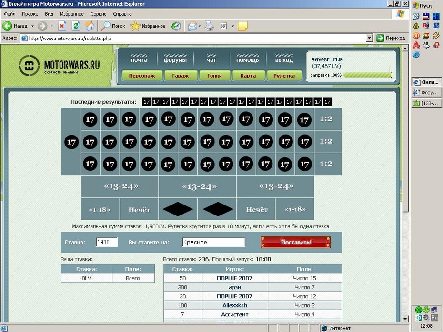443x332 pixels.
Task: Click the заправка fuel progress bar
Action: [x=368, y=75]
